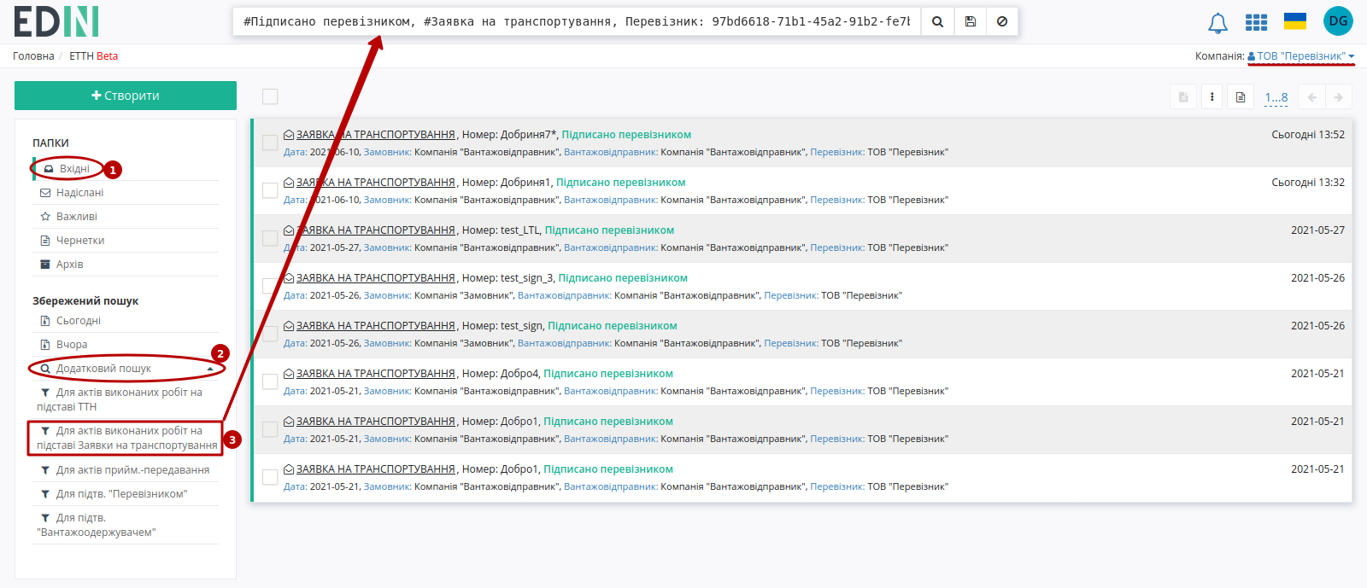This screenshot has width=1367, height=588.
Task: Tick the checkbox for the Добро4 request
Action: click(270, 381)
